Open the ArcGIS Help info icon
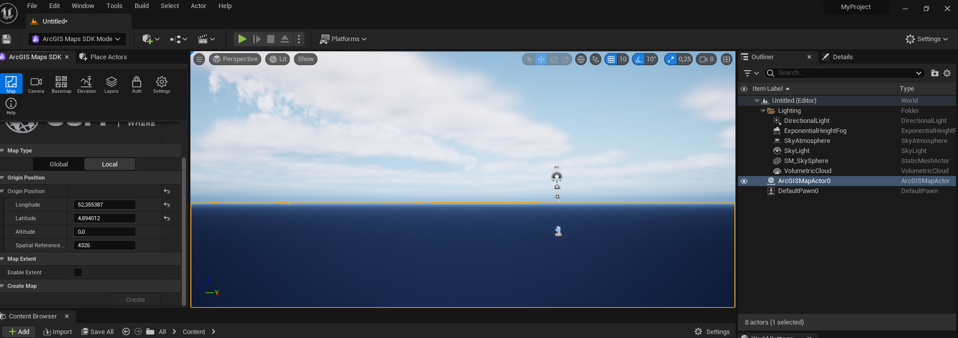Viewport: 958px width, 338px height. pos(11,106)
